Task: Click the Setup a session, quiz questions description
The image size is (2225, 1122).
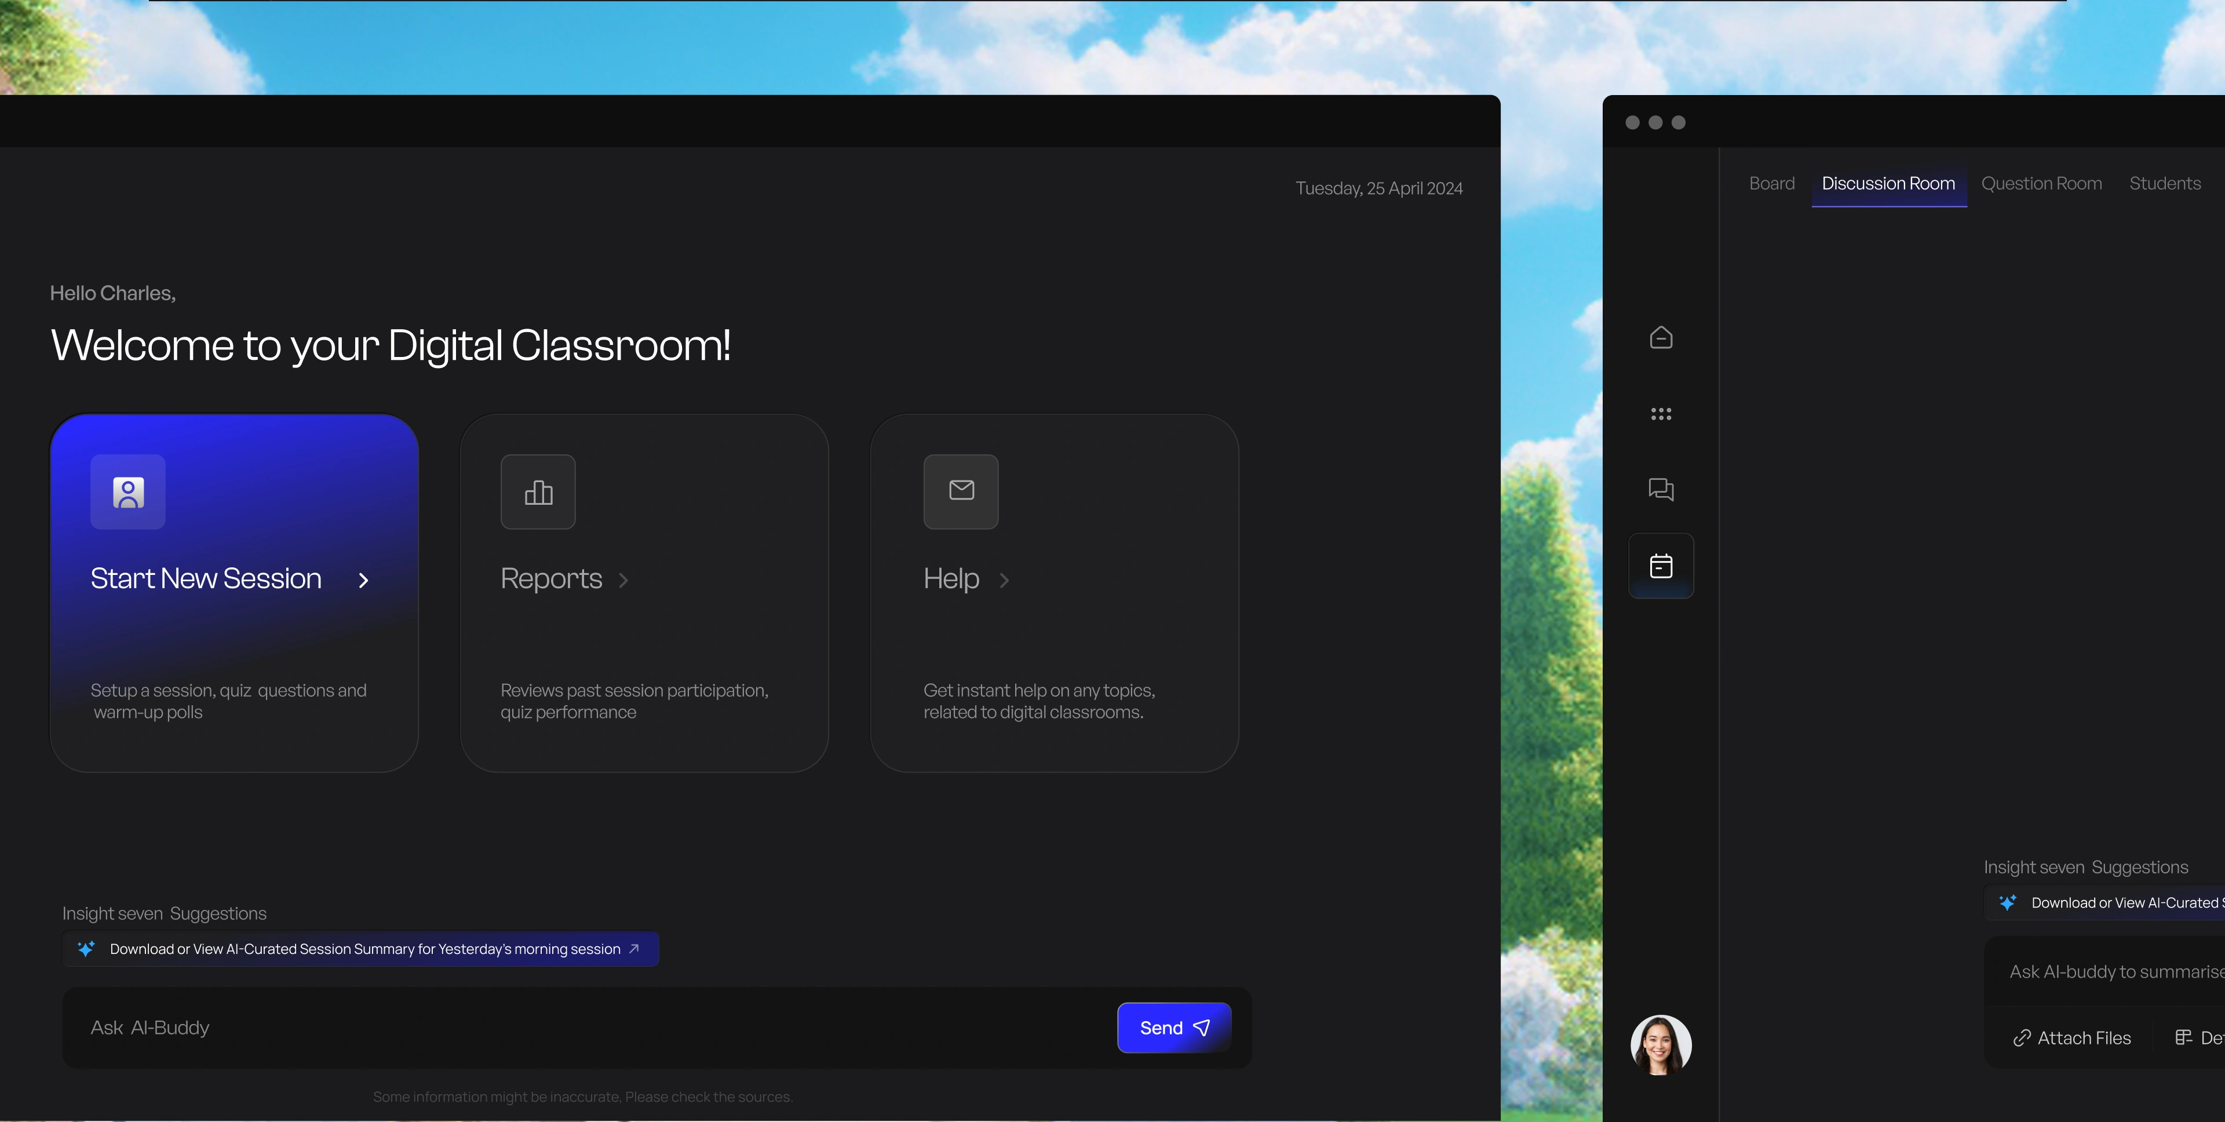Action: tap(229, 701)
